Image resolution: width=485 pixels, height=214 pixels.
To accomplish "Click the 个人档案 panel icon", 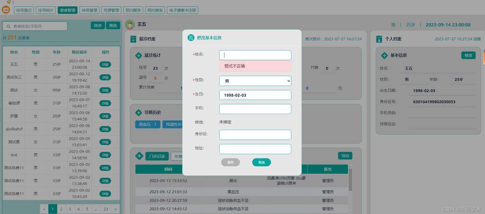I will (379, 39).
